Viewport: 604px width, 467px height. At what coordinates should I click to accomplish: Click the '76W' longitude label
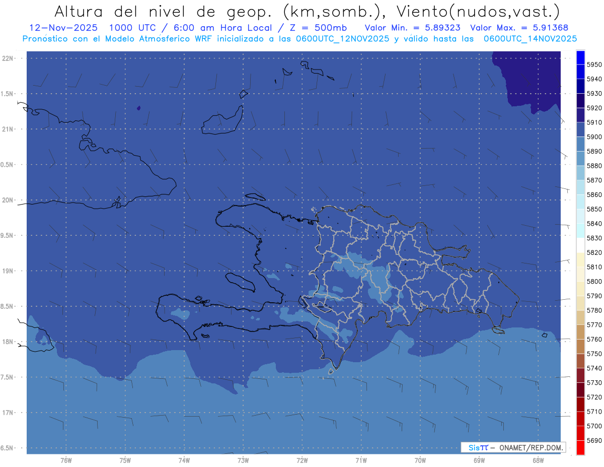(66, 460)
